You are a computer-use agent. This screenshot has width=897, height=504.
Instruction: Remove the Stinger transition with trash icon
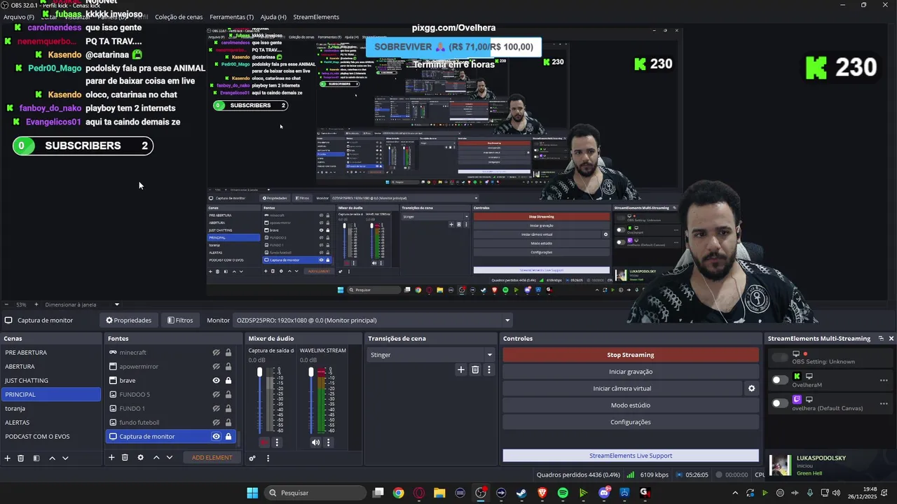[475, 370]
